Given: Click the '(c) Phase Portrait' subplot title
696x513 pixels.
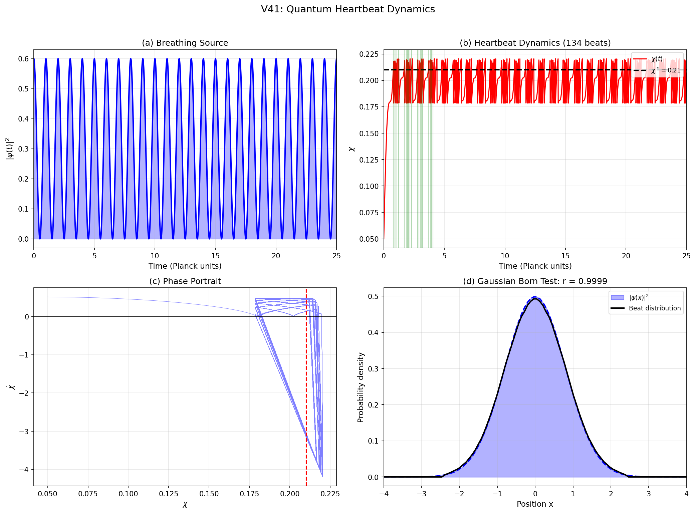Looking at the screenshot, I should 185,281.
